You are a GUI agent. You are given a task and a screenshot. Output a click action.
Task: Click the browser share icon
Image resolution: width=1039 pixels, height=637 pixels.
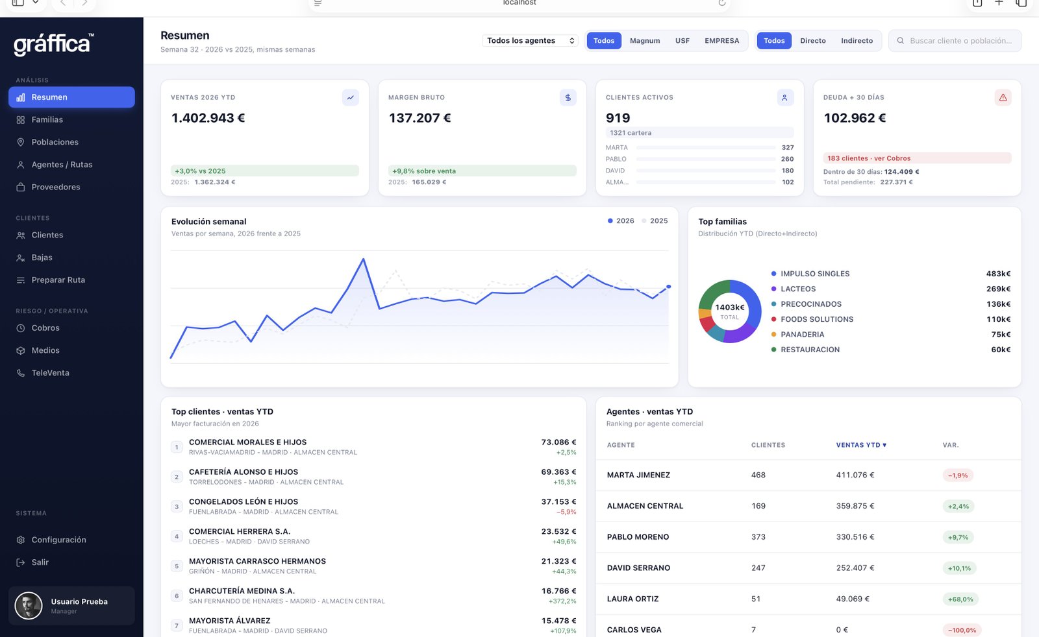pyautogui.click(x=977, y=3)
